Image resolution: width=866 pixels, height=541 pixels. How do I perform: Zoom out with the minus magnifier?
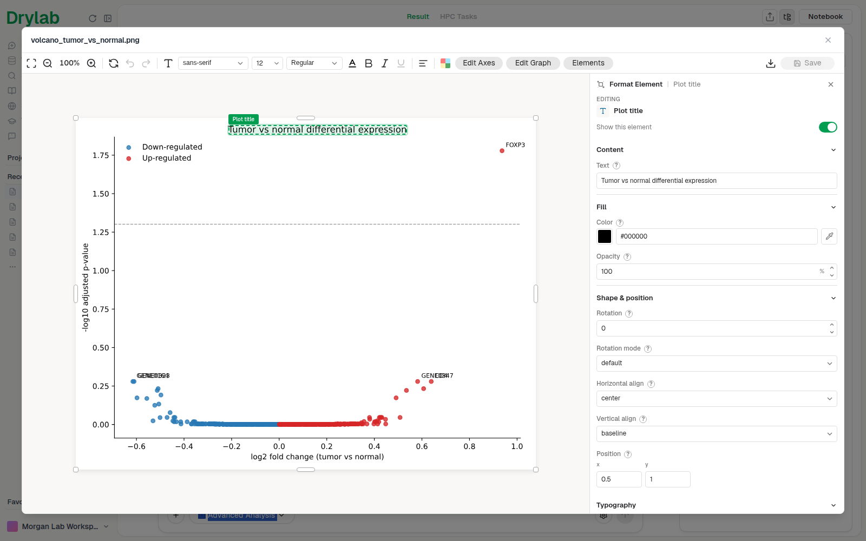[48, 63]
